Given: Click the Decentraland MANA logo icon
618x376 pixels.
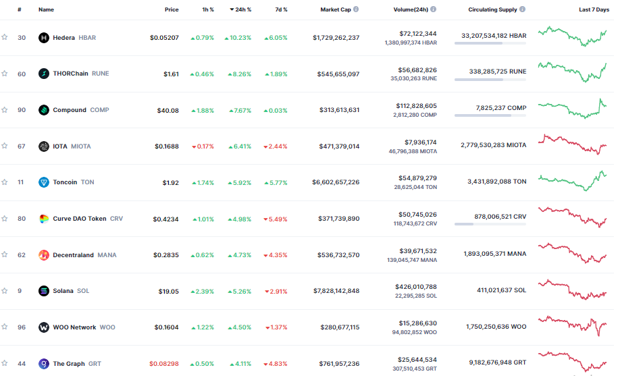Looking at the screenshot, I should tap(44, 255).
